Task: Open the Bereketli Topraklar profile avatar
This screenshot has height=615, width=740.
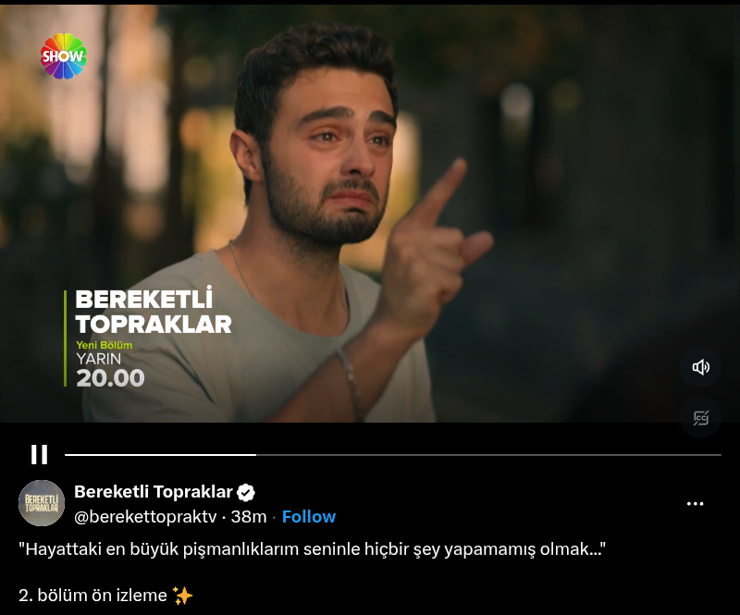Action: 42,503
